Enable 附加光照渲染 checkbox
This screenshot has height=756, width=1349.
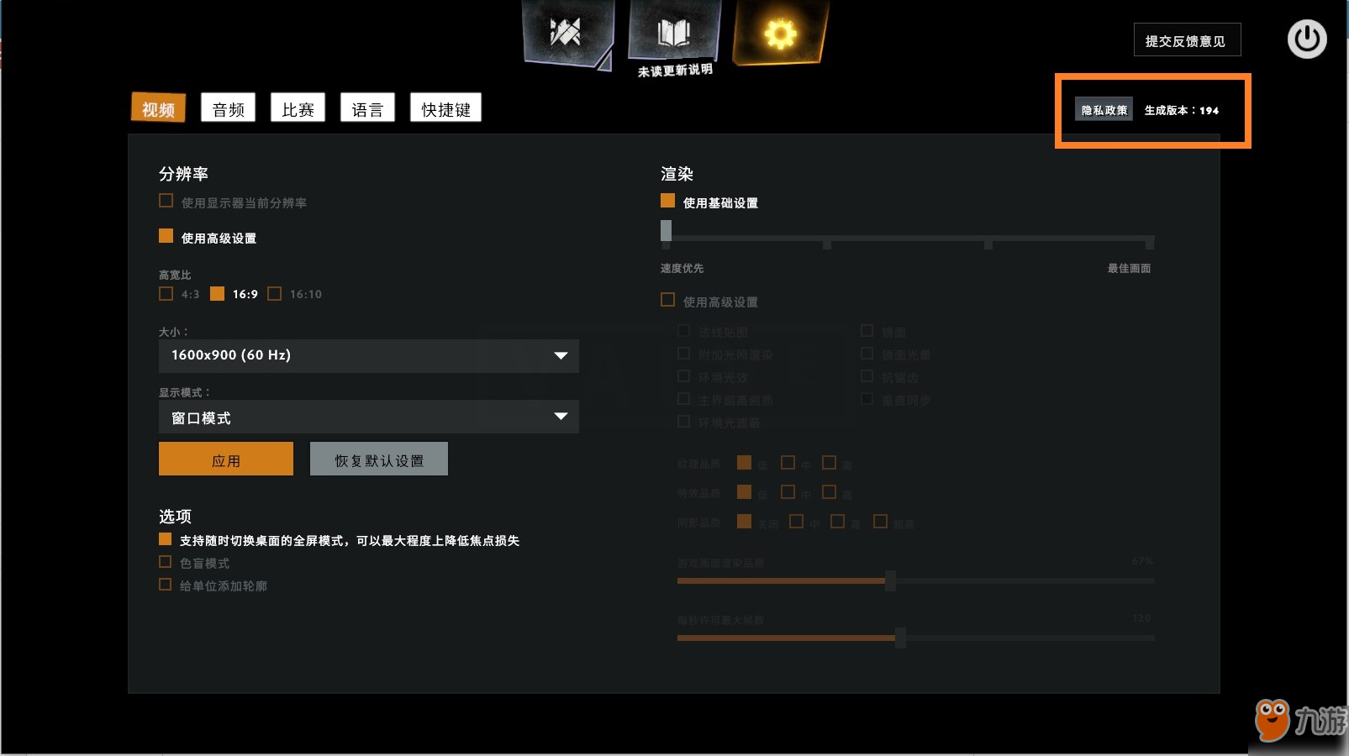683,354
